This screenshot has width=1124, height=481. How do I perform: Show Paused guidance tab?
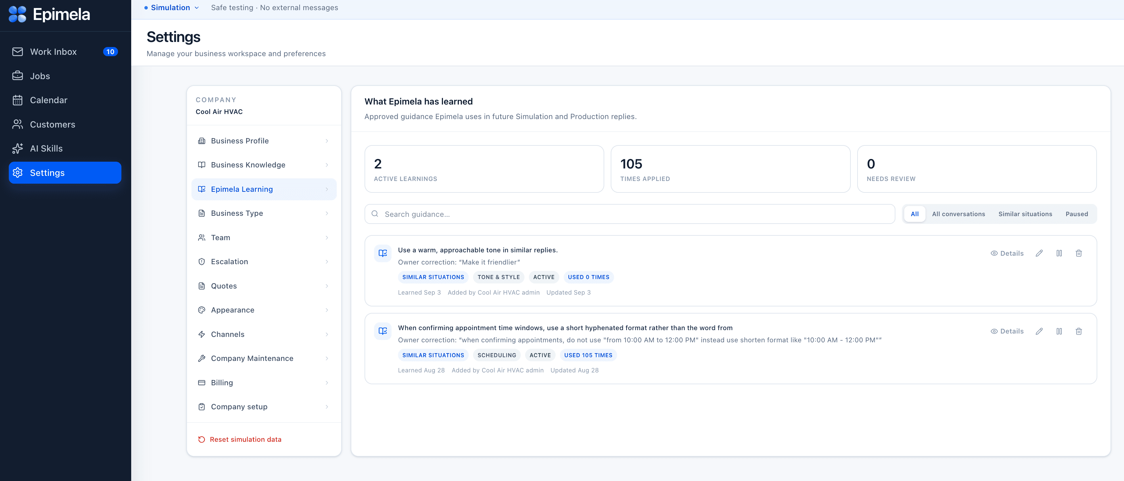(1076, 214)
